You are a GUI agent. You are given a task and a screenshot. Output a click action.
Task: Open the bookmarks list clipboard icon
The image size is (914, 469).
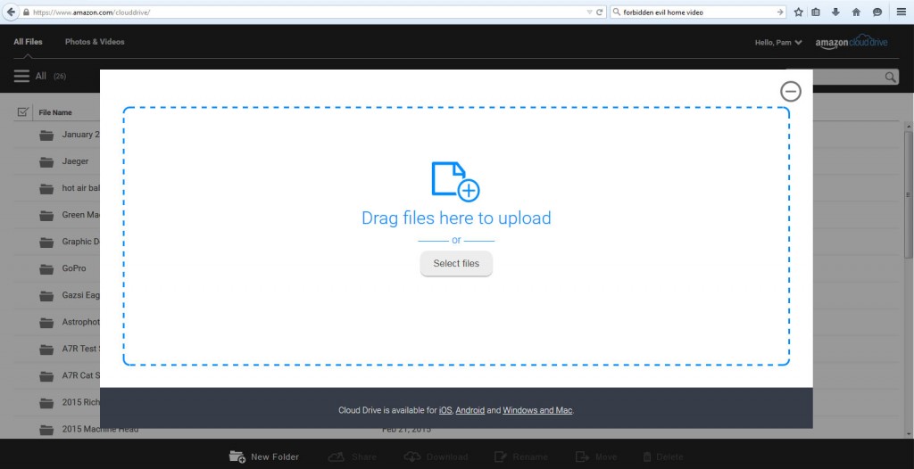pyautogui.click(x=816, y=12)
